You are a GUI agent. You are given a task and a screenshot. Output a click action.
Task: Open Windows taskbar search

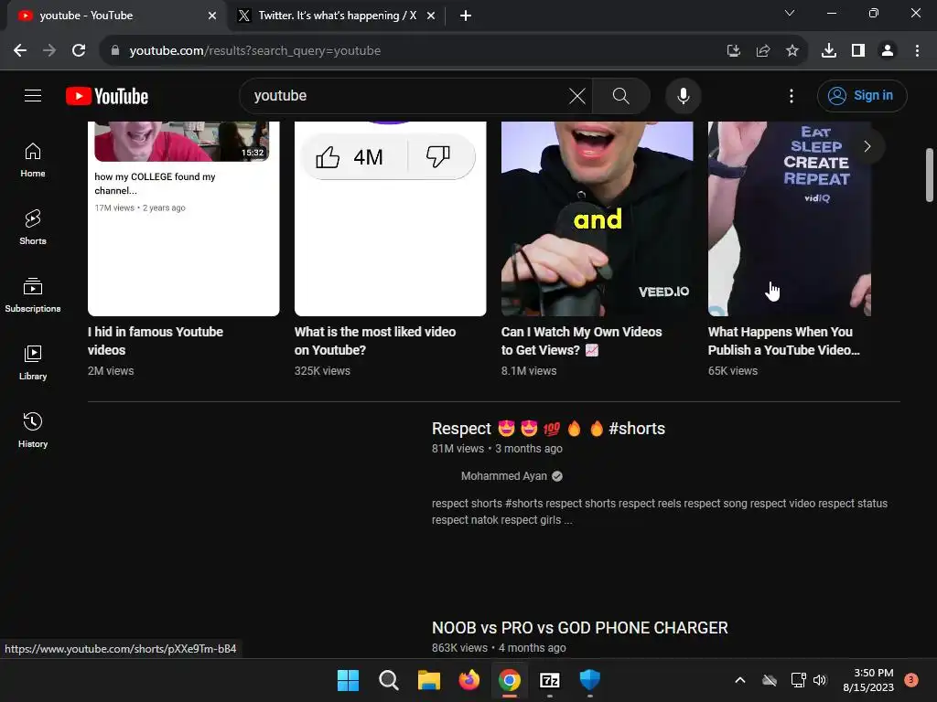click(x=388, y=680)
